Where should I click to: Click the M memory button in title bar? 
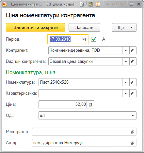pyautogui.click(x=107, y=4)
